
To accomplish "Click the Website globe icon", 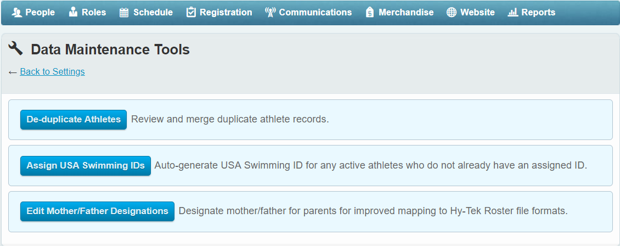I will point(451,13).
